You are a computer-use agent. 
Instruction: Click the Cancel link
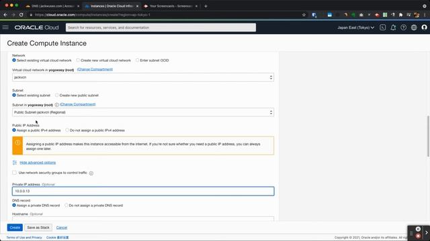click(62, 228)
